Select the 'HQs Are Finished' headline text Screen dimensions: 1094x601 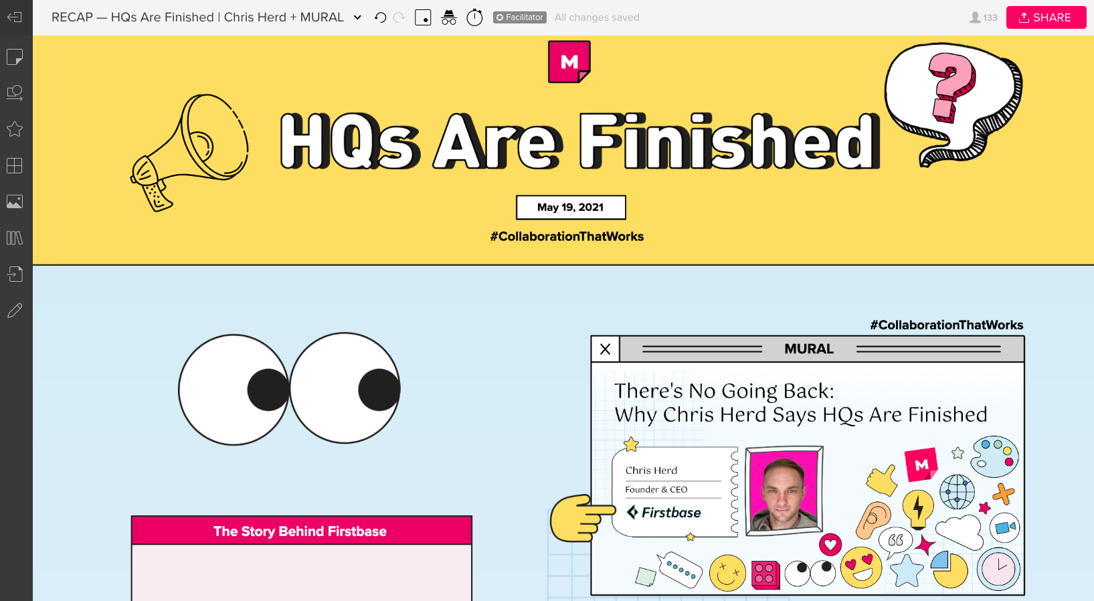pos(579,141)
